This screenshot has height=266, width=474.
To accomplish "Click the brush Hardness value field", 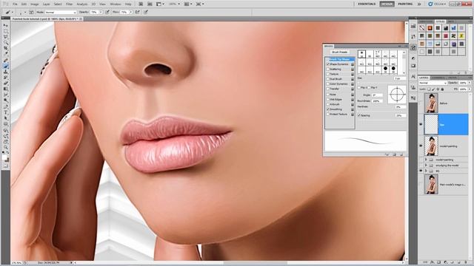I will pyautogui.click(x=400, y=106).
